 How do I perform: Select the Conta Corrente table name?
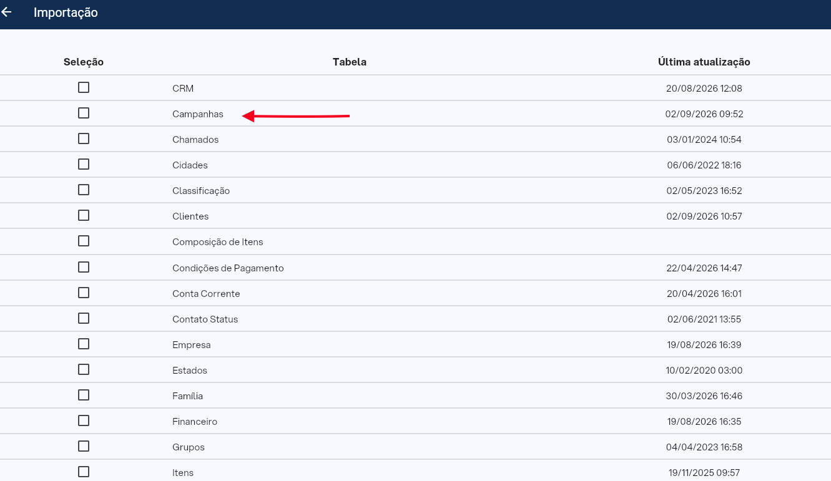click(x=206, y=294)
